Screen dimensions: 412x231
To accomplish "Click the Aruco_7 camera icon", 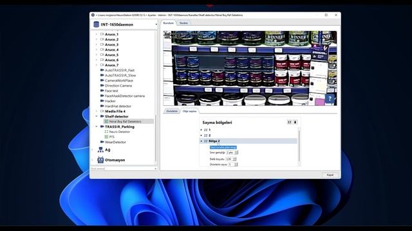I will [x=102, y=65].
